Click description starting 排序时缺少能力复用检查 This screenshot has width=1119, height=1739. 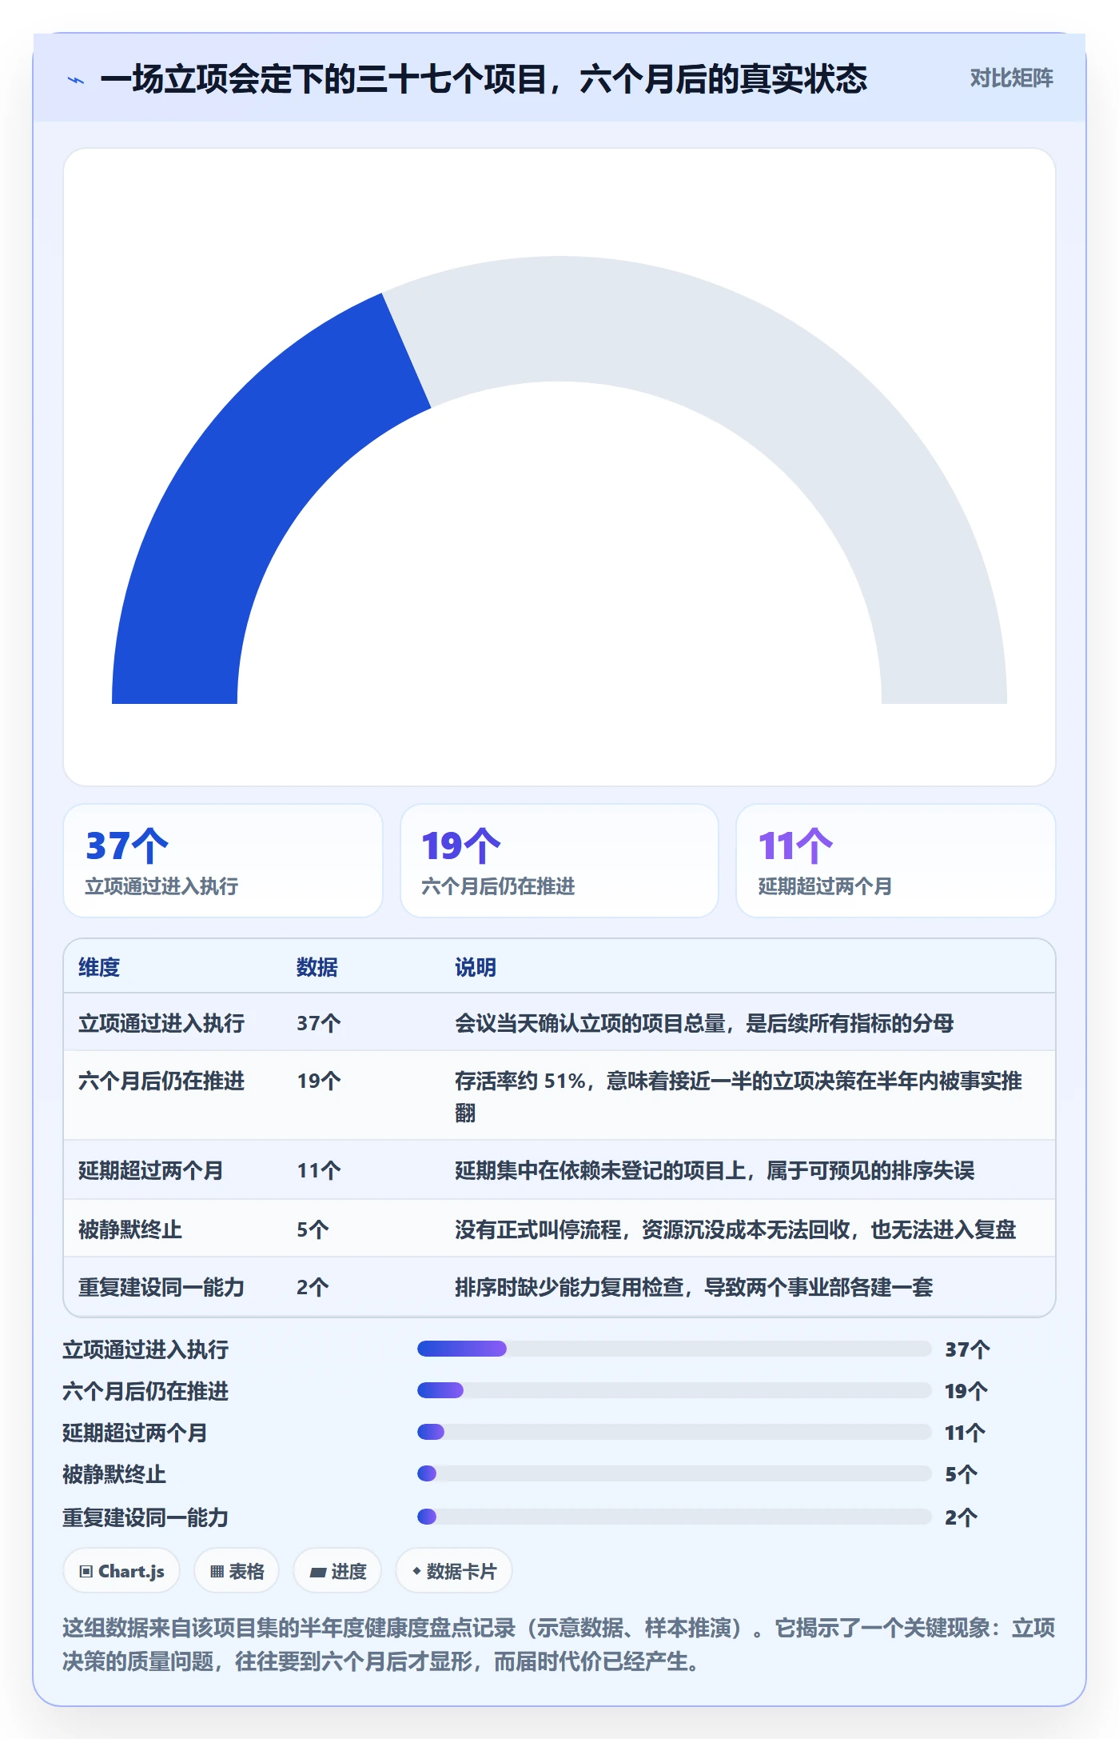[694, 1287]
